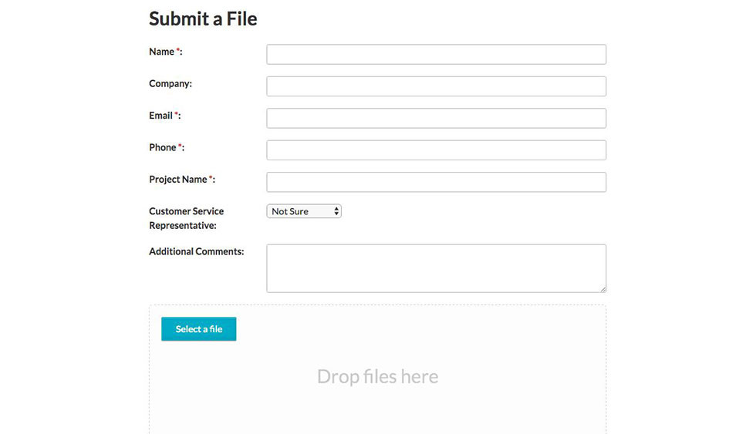The image size is (756, 434).
Task: Select the Phone number input field
Action: point(436,150)
